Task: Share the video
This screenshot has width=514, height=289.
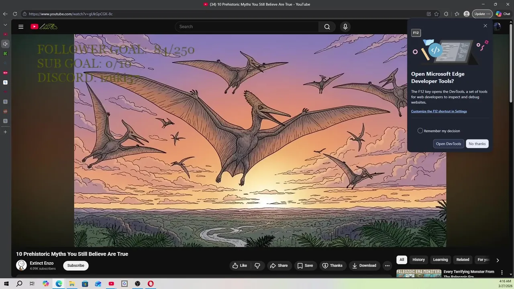Action: click(x=279, y=265)
